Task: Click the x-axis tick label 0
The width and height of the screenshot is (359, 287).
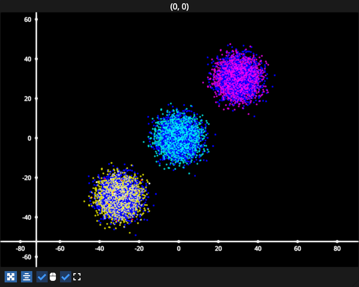Action: [178, 249]
